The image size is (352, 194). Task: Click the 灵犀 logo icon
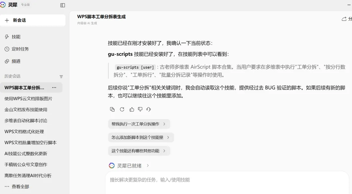(x=3, y=5)
